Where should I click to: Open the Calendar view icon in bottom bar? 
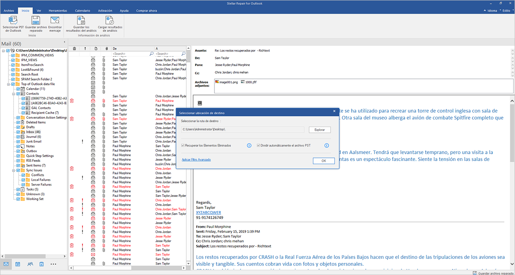[x=18, y=264]
